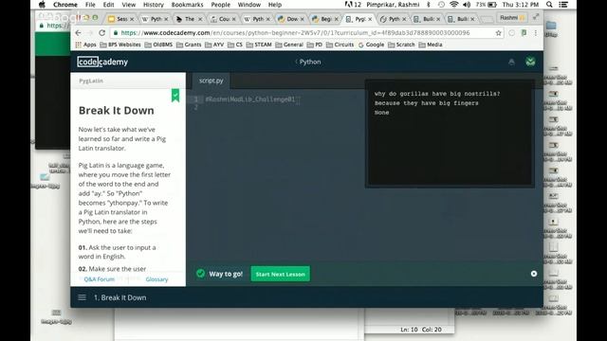Open the notifications bell in Codecademy header
Screen dimensions: 607x341
(511, 62)
